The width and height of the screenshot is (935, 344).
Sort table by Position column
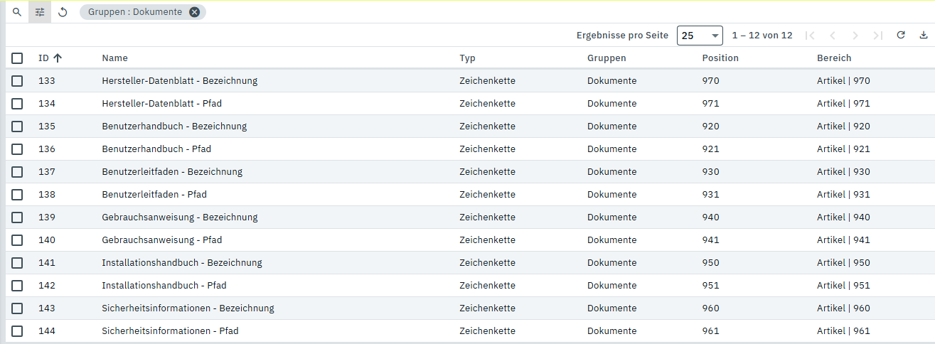click(720, 58)
